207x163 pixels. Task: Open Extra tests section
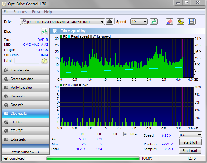26,139
